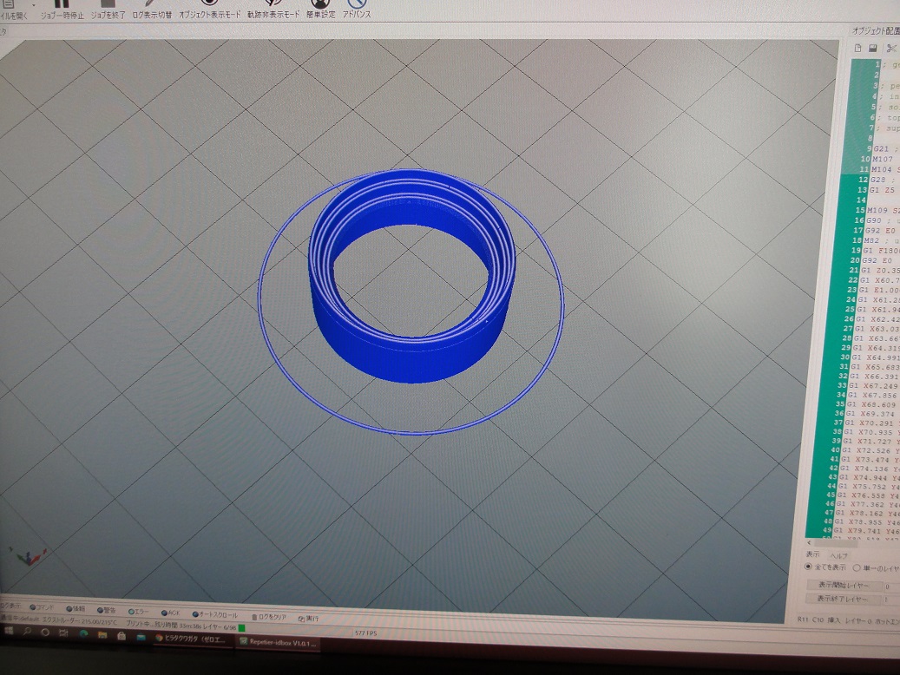900x675 pixels.
Task: Open Mail app from taskbar
Action: click(141, 637)
